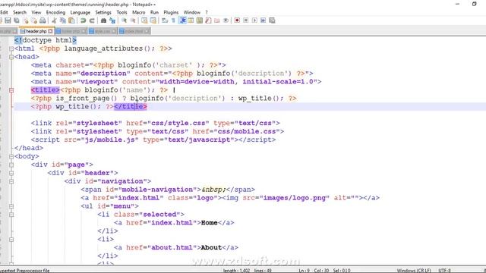Viewport: 486px width, 273px height.
Task: Collapse the div id="header" fold marker
Action: click(11, 173)
